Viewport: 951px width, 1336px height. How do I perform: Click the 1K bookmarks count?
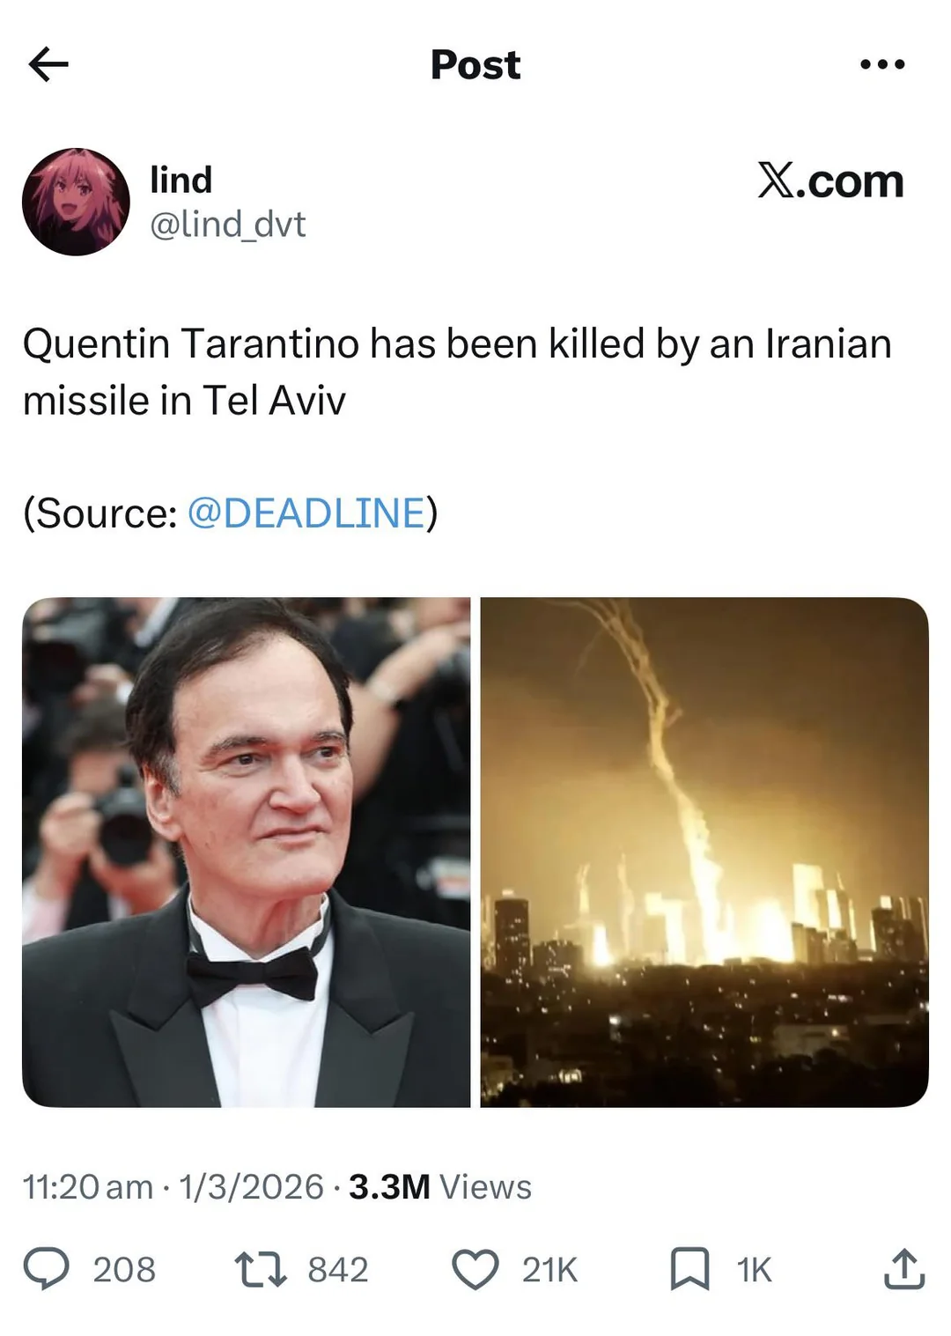754,1270
